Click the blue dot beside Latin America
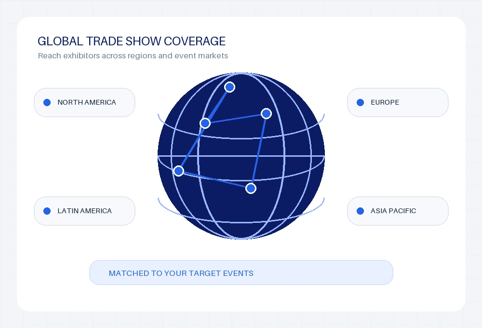The image size is (482, 328). 47,211
